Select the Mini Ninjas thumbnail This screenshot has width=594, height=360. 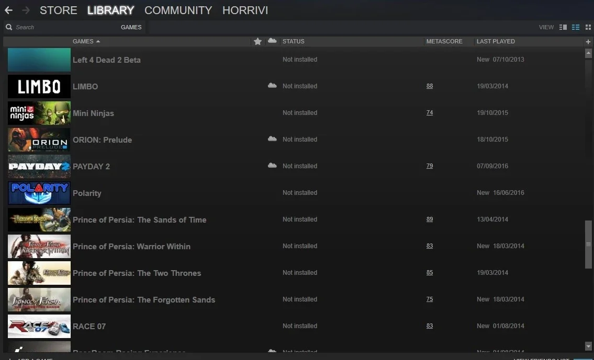pyautogui.click(x=39, y=113)
